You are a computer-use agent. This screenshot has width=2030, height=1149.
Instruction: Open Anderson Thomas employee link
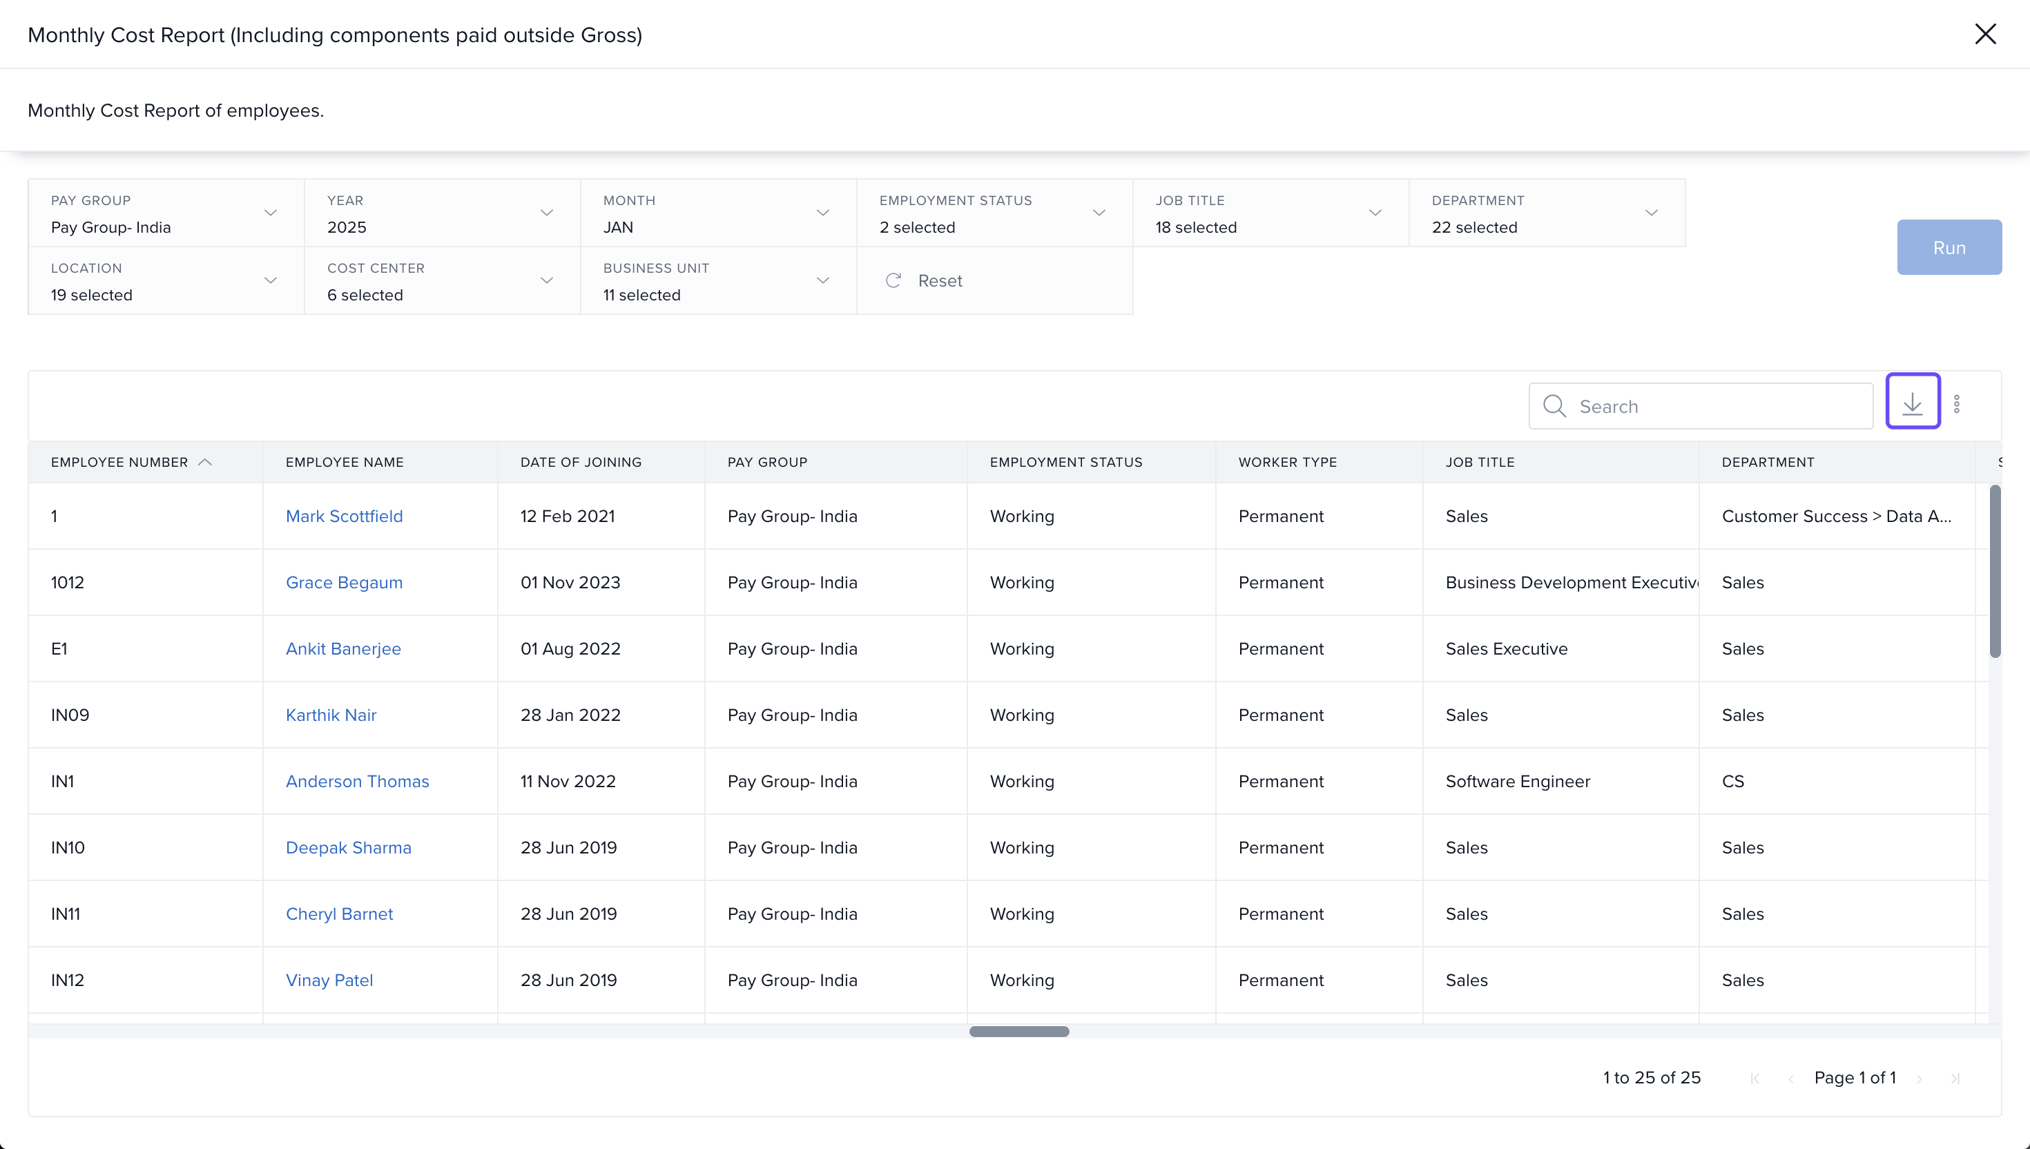tap(356, 781)
